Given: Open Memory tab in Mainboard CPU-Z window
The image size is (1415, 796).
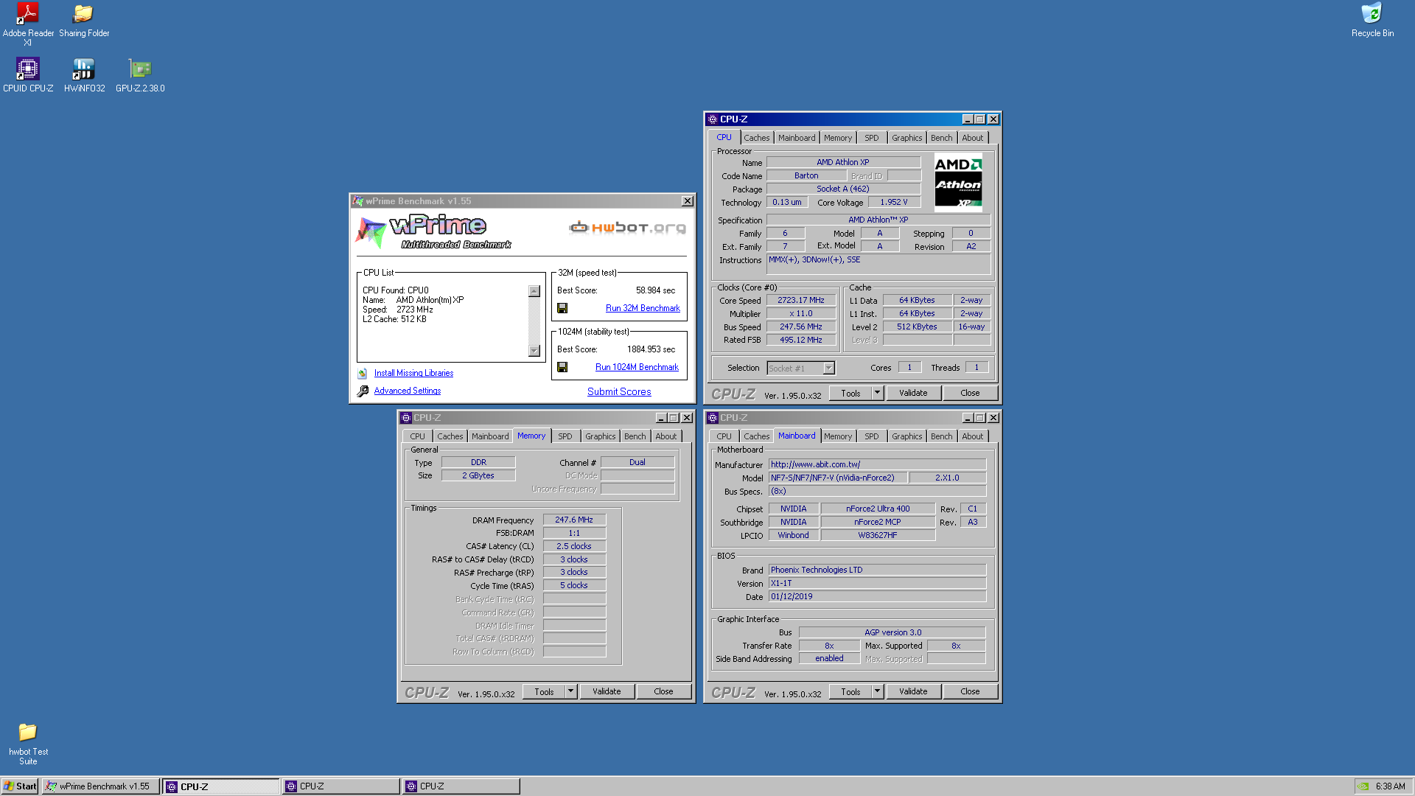Looking at the screenshot, I should click(837, 436).
